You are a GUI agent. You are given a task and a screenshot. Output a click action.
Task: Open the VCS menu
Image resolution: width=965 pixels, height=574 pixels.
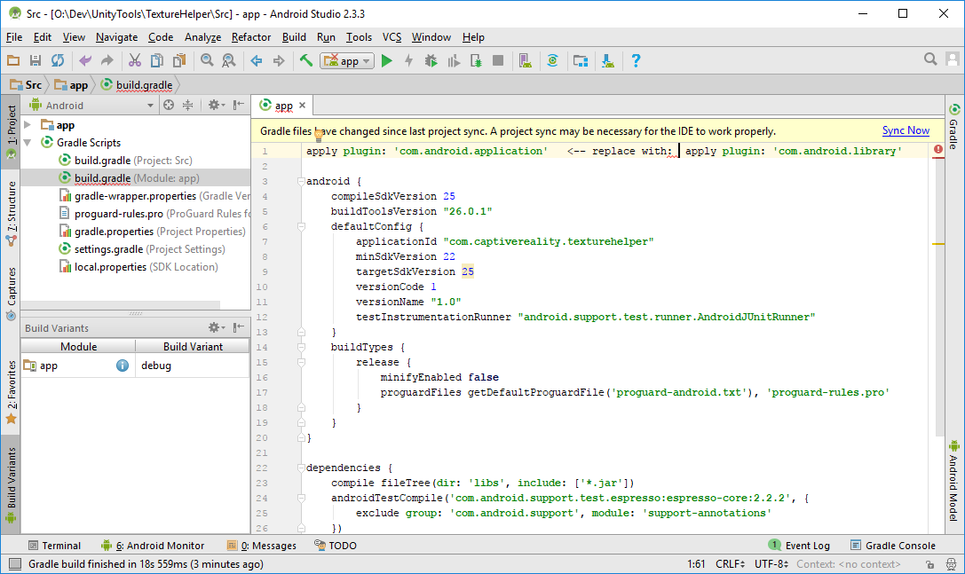coord(392,37)
